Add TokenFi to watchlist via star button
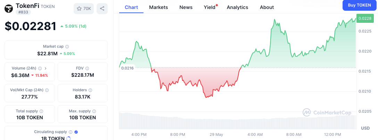This screenshot has height=140, width=378. [83, 9]
